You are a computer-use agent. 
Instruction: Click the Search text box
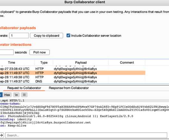tap(86, 135)
